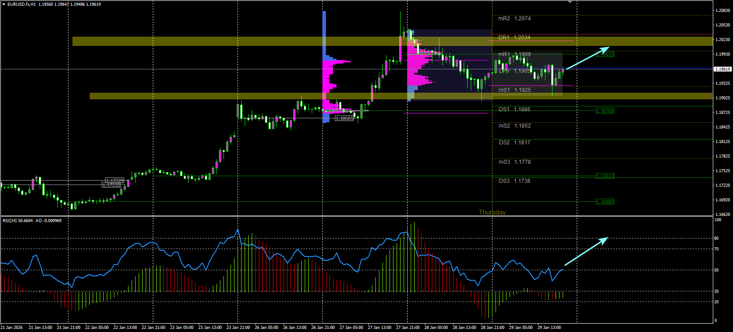Click the 29 Jan 13:00 time axis label
734x332 pixels.
pyautogui.click(x=549, y=328)
